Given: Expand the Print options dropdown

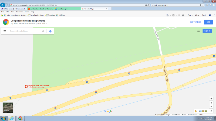Looking at the screenshot, I should [186, 15].
